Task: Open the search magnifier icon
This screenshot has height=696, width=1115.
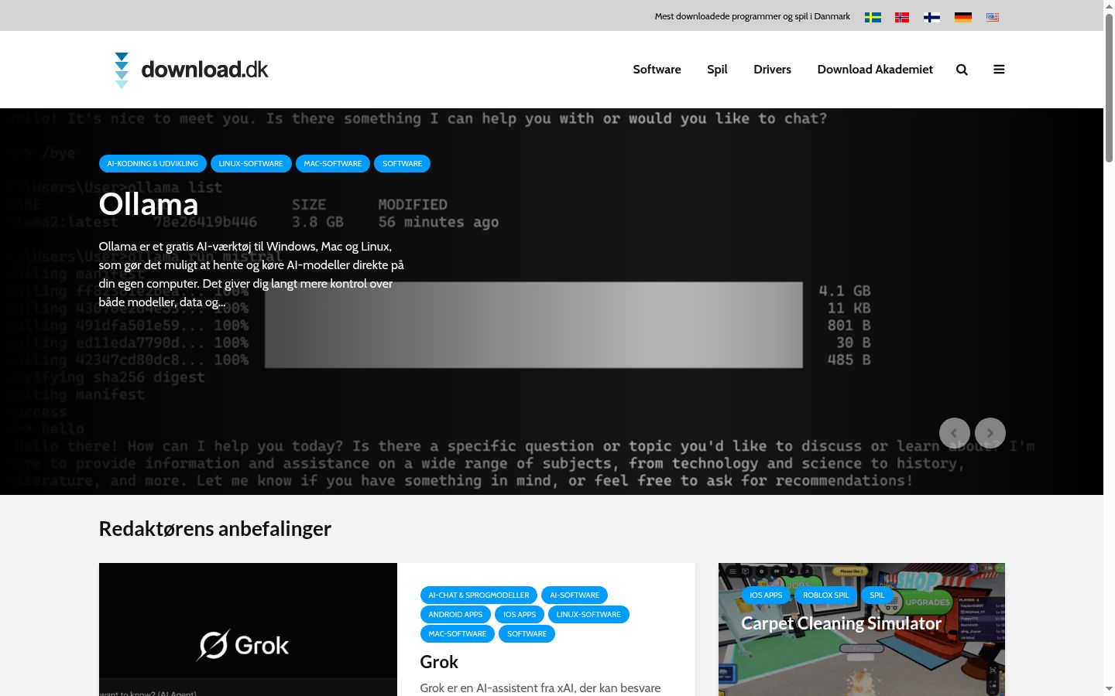Action: 962,70
